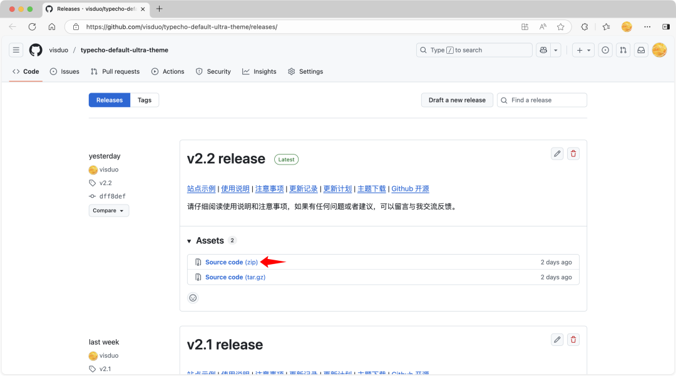Download Source code (zip)

pyautogui.click(x=232, y=262)
